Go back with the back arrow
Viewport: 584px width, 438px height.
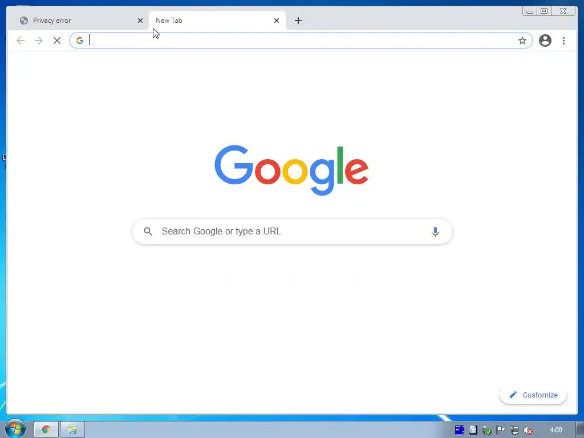[21, 40]
